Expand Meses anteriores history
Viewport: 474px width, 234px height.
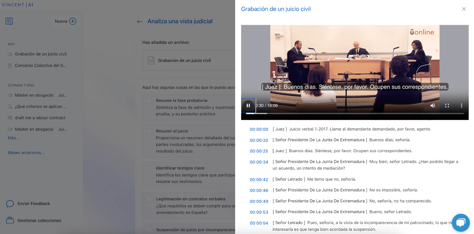pyautogui.click(x=26, y=153)
